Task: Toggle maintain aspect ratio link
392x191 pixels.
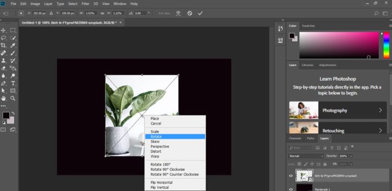Action: click(x=102, y=13)
